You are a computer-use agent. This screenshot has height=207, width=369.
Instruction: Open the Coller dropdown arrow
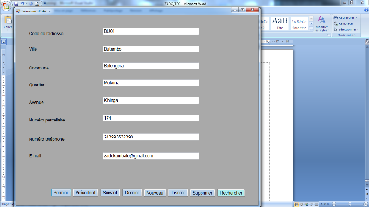click(x=8, y=30)
